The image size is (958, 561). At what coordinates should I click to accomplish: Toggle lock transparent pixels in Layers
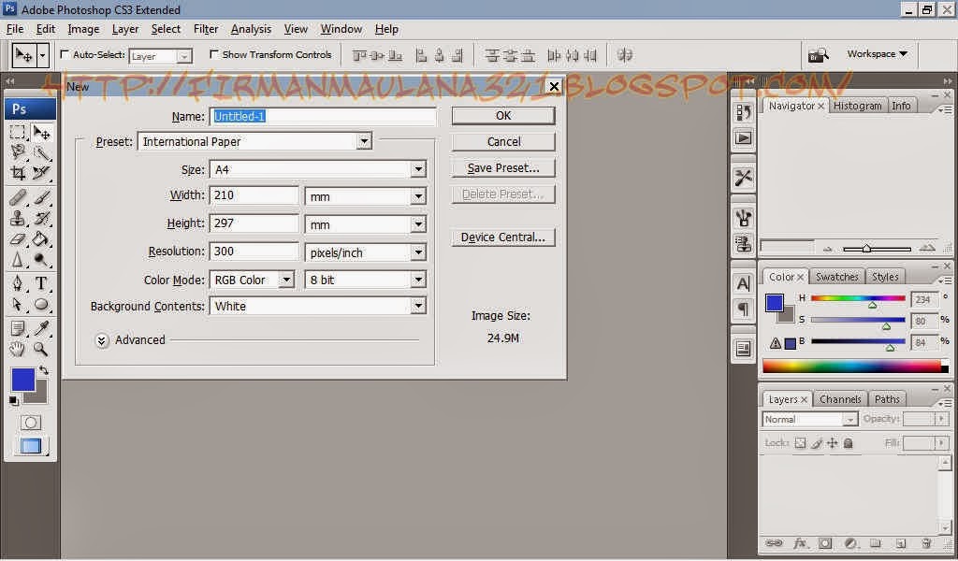click(x=801, y=443)
